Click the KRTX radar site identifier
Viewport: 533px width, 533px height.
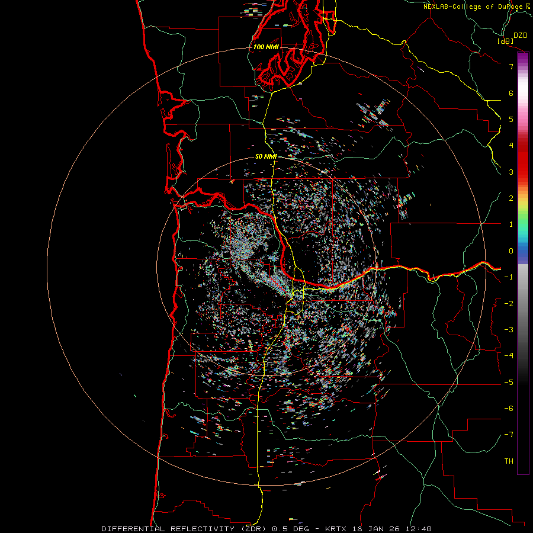pyautogui.click(x=336, y=529)
